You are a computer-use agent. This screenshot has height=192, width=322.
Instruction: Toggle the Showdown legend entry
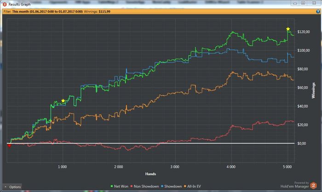[171, 187]
